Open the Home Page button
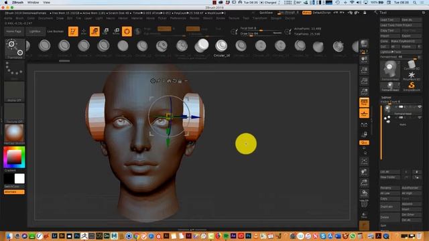This screenshot has height=241, width=429. pyautogui.click(x=14, y=31)
